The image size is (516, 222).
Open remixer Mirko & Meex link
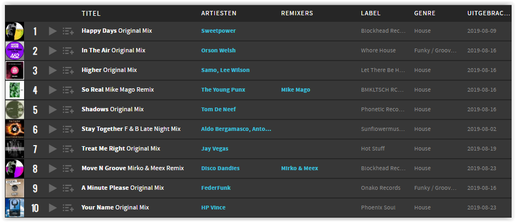[x=300, y=168]
